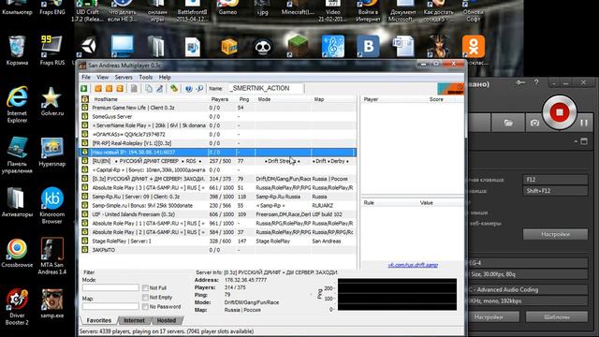Select the SomeGuys Server row
Image resolution: width=599 pixels, height=337 pixels.
click(218, 116)
